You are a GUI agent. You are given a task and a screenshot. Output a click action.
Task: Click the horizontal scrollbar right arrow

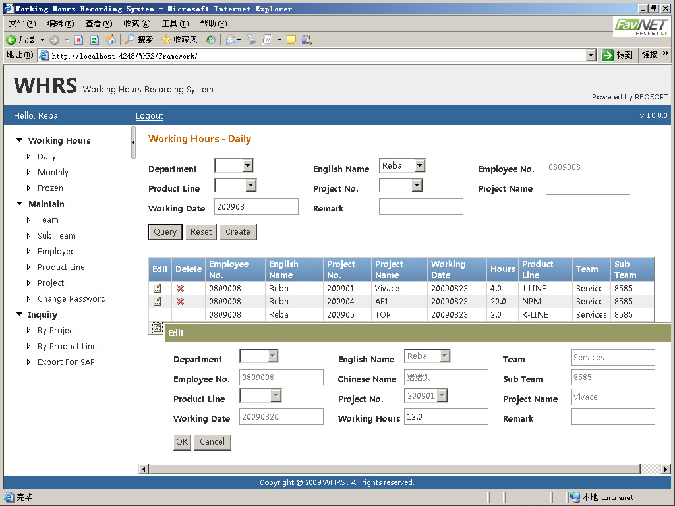[x=666, y=469]
